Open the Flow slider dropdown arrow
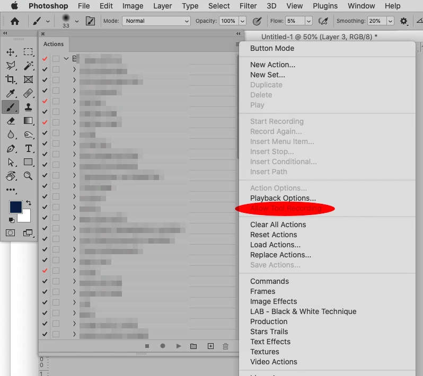 (x=309, y=21)
